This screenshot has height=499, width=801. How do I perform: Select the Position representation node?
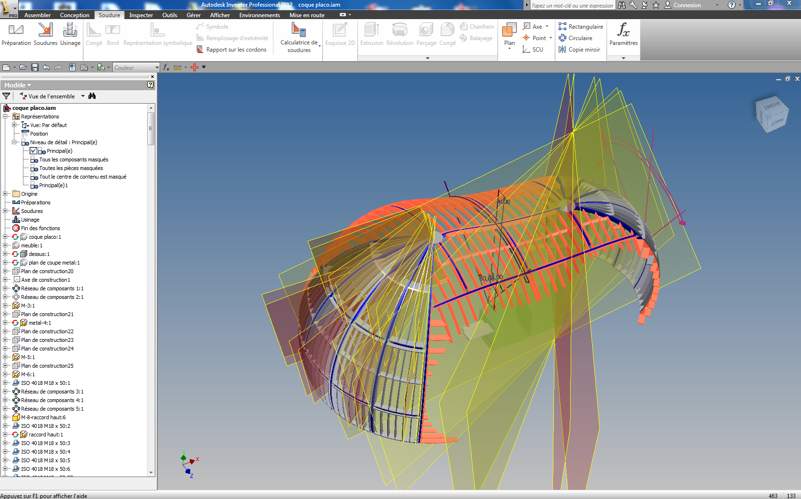(39, 134)
